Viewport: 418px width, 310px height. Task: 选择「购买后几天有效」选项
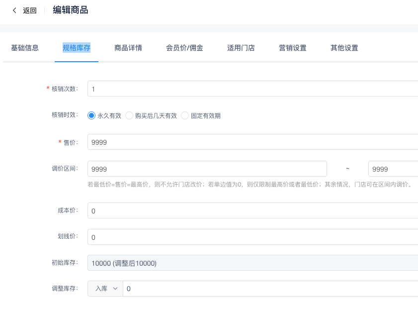(129, 115)
